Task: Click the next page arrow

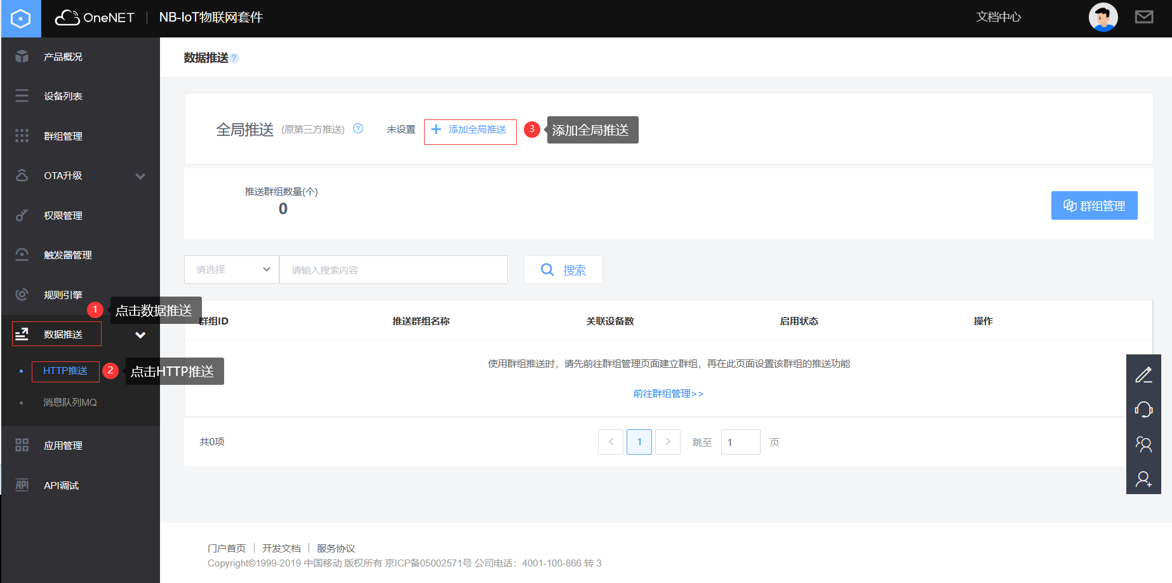Action: click(x=667, y=442)
